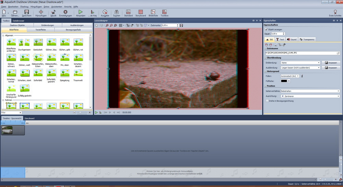This screenshot has width=343, height=187.
Task: Open the Bilderliste view icon
Action: (153, 13)
